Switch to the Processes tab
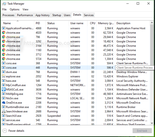 [9, 15]
